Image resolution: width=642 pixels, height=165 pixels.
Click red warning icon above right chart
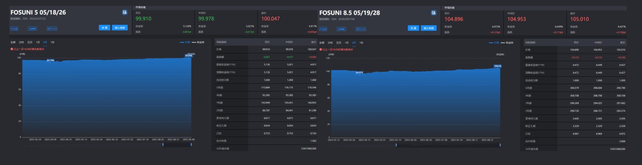coord(321,49)
